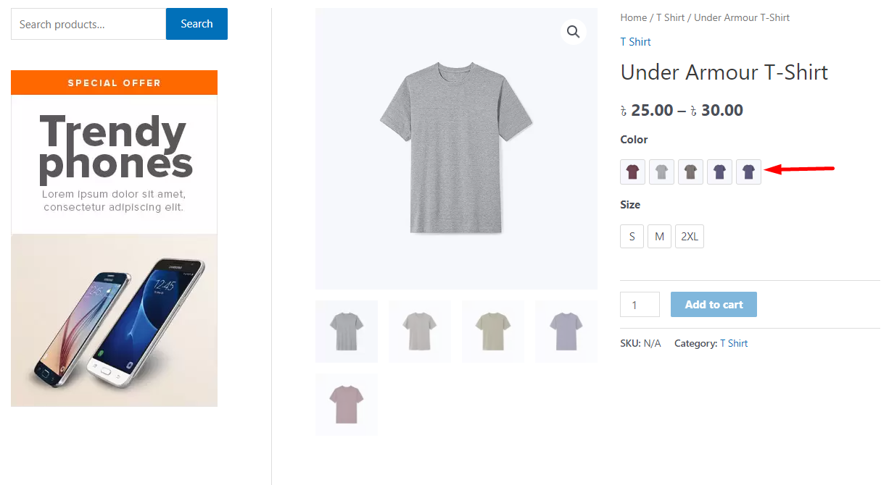Image resolution: width=889 pixels, height=485 pixels.
Task: Focus the Search products text field
Action: point(88,25)
